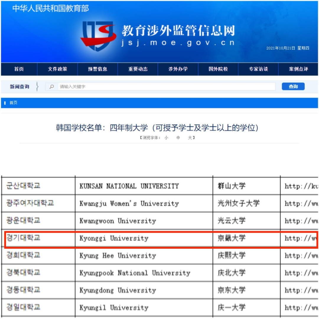Click the blue 查询 button
The height and width of the screenshot is (319, 319).
tap(293, 87)
